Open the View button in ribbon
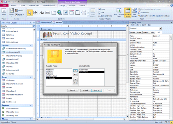 pos(4,12)
